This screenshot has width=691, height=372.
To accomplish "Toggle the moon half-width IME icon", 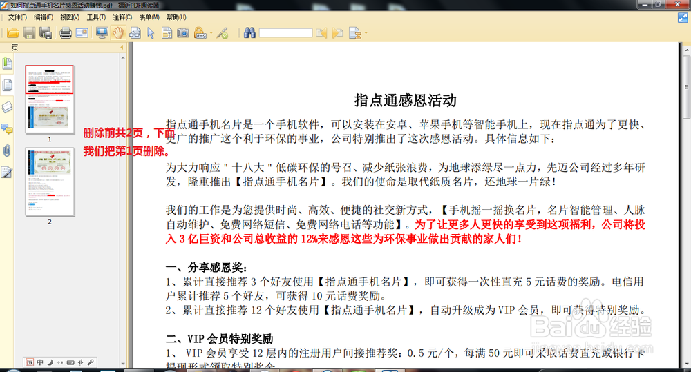I will [50, 362].
